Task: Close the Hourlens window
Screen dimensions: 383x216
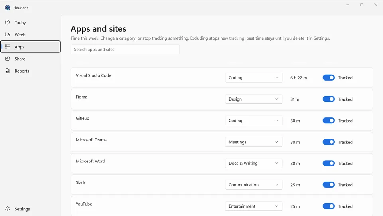Action: [x=376, y=5]
